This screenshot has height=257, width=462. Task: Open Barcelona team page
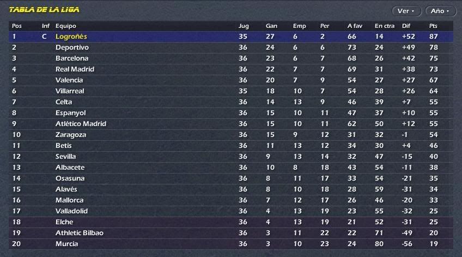point(72,58)
